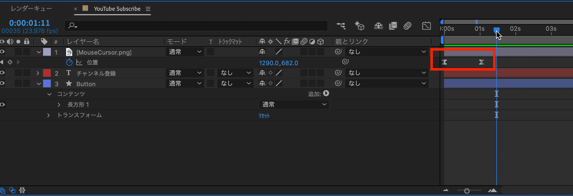Click チャンネル登録 layer parent pick whip

point(338,73)
